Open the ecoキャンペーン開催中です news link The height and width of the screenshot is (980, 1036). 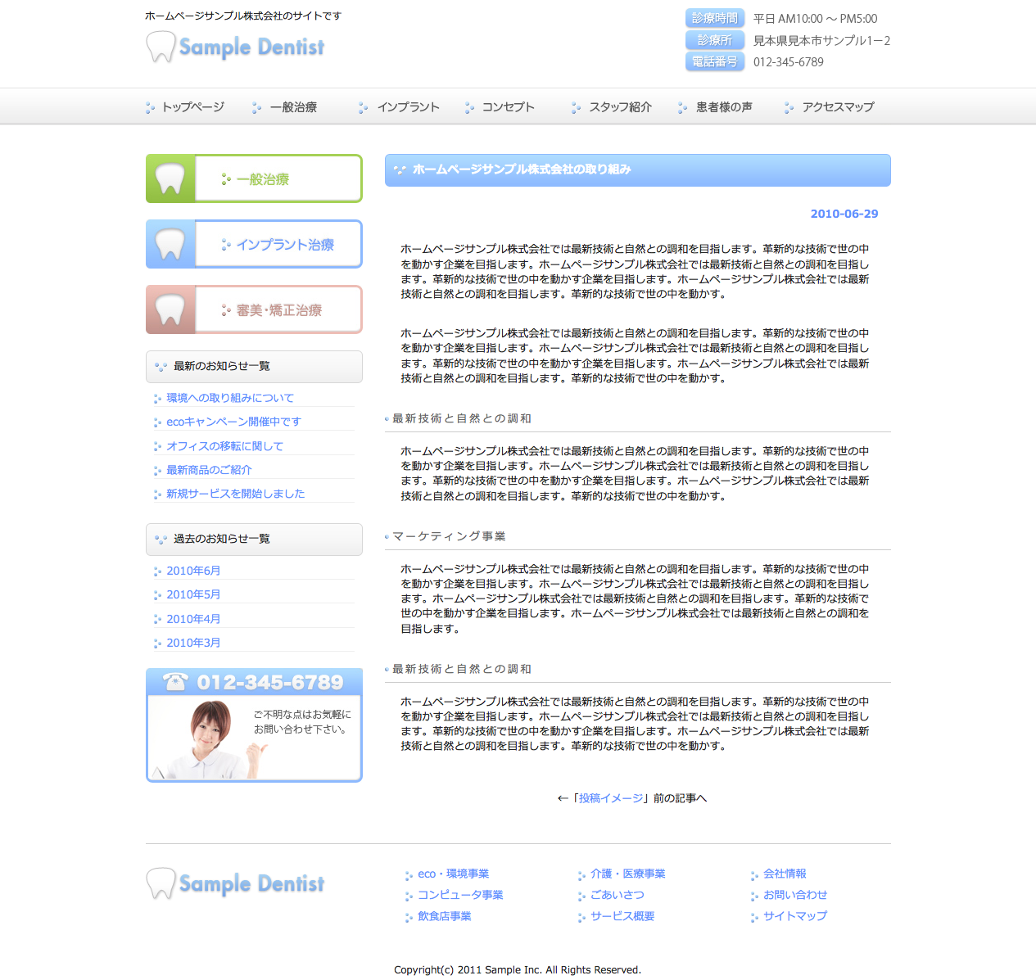point(233,422)
